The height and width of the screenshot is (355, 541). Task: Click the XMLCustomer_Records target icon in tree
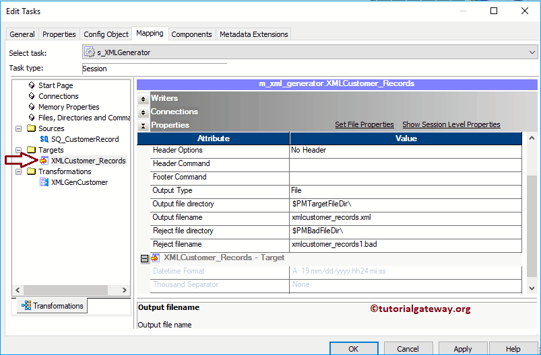[x=44, y=161]
